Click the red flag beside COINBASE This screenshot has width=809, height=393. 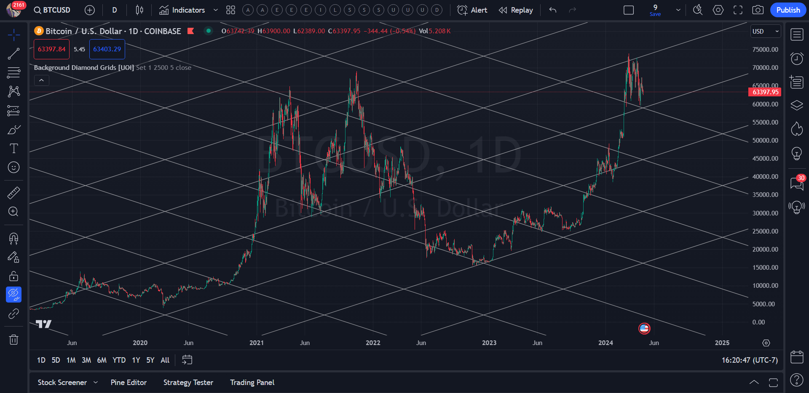coord(191,31)
